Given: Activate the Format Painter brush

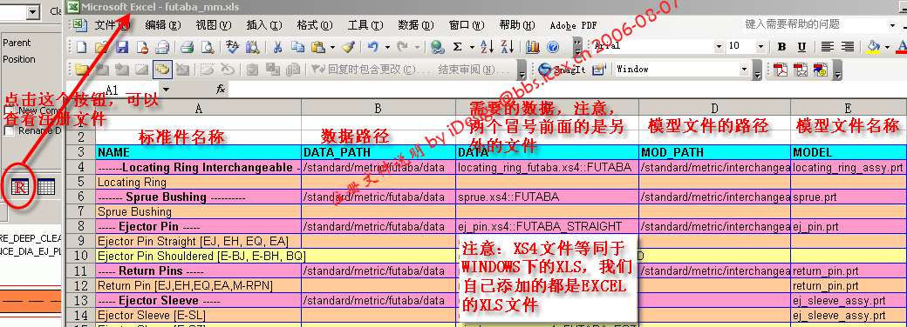Looking at the screenshot, I should tap(348, 47).
